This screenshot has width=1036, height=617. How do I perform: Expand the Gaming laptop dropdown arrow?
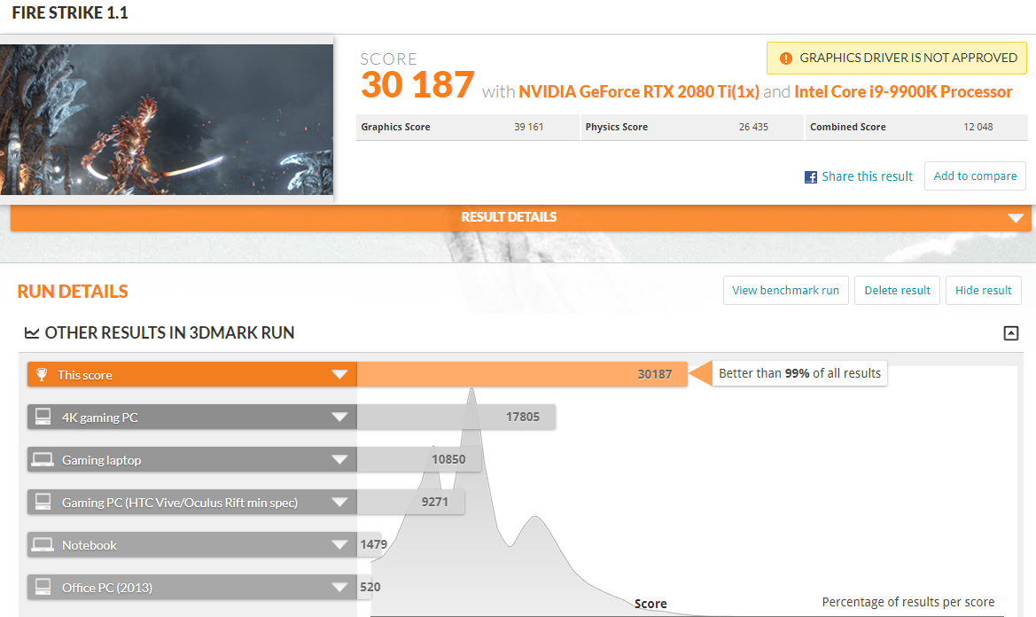pyautogui.click(x=339, y=460)
